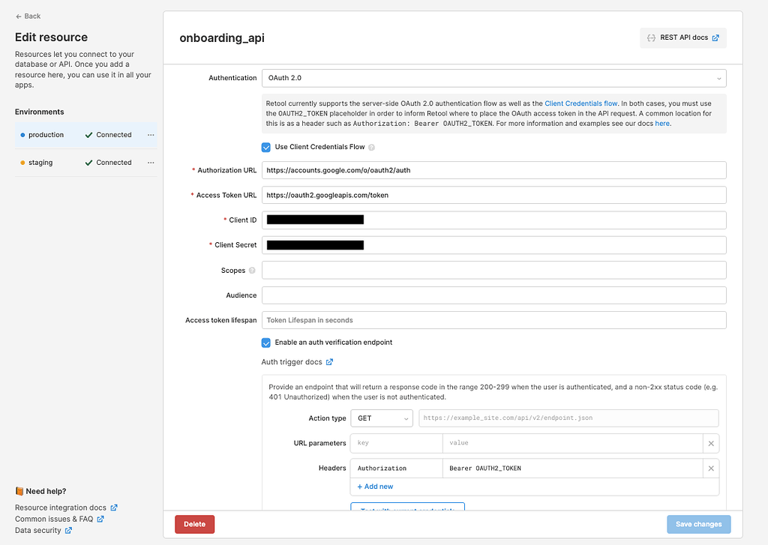Click the Scopes help icon

(x=252, y=271)
